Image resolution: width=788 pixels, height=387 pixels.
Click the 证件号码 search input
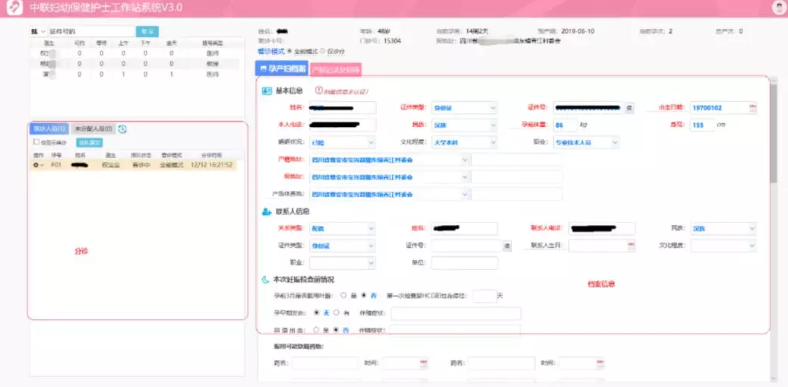pyautogui.click(x=91, y=32)
